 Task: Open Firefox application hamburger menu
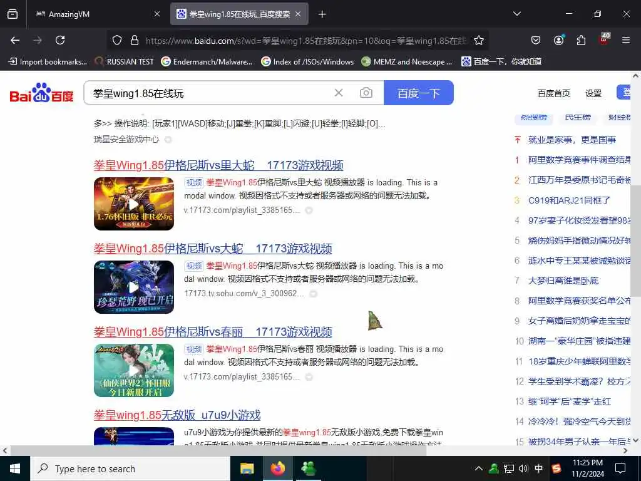(x=625, y=40)
